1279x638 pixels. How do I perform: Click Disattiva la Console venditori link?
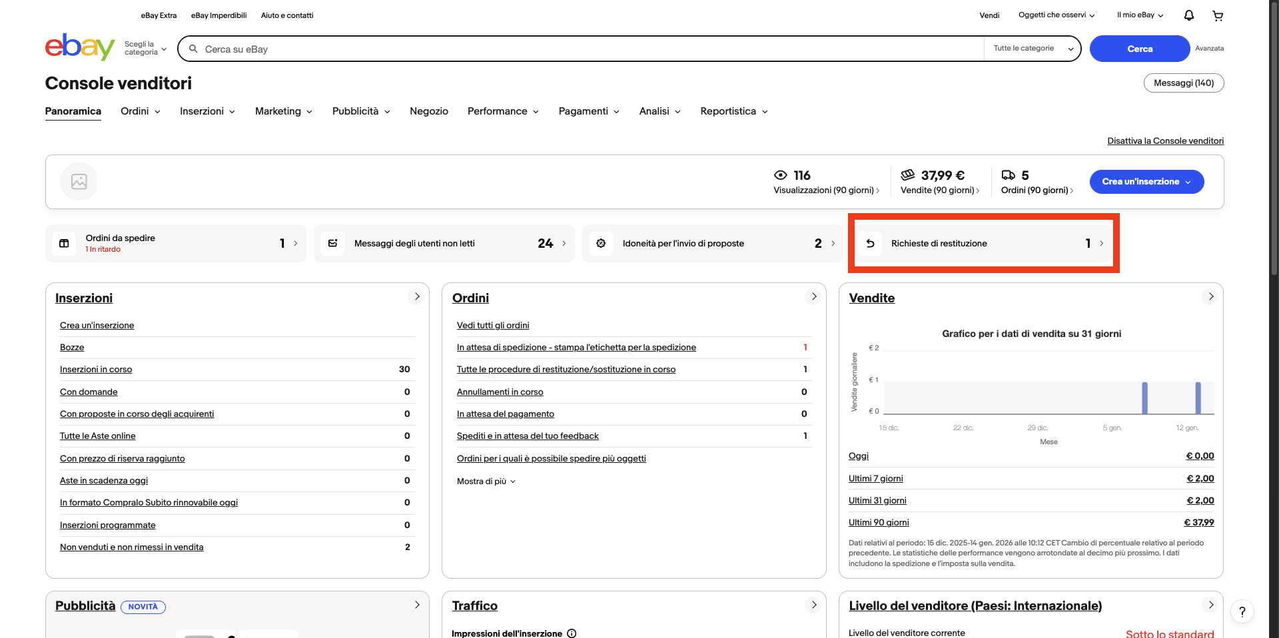click(x=1165, y=141)
